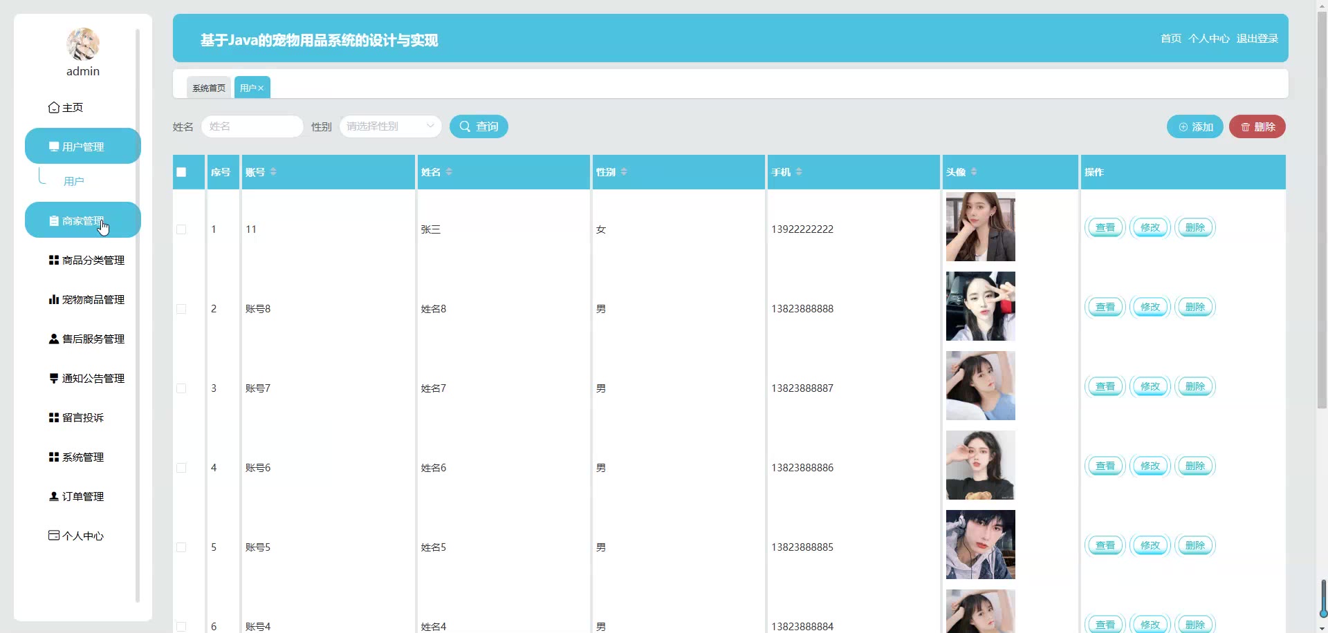Click the red 删除 batch delete button

coord(1257,127)
